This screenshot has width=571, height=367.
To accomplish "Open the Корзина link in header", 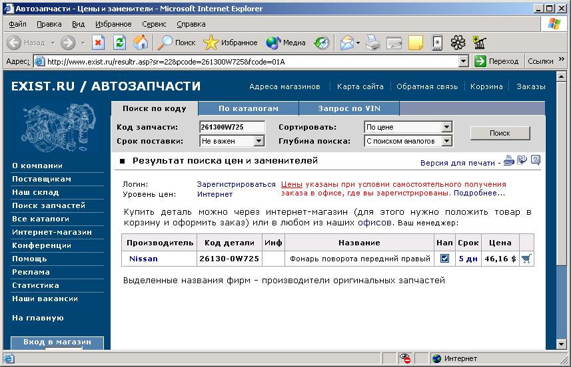I will pyautogui.click(x=486, y=86).
